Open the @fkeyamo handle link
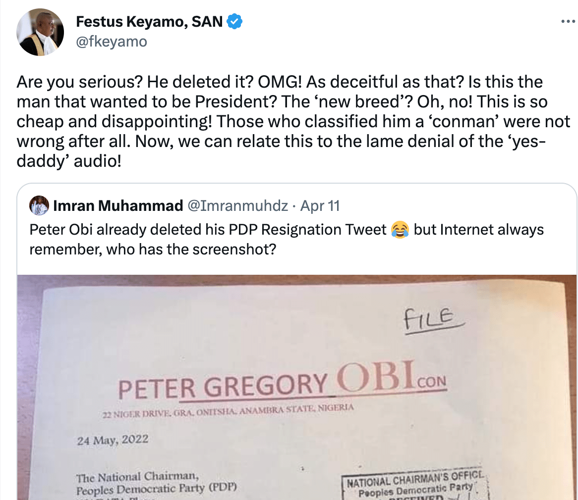Screen dimensions: 578x500 point(112,41)
